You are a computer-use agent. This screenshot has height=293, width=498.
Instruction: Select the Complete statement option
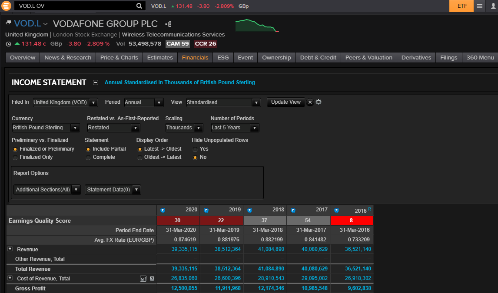pos(89,157)
